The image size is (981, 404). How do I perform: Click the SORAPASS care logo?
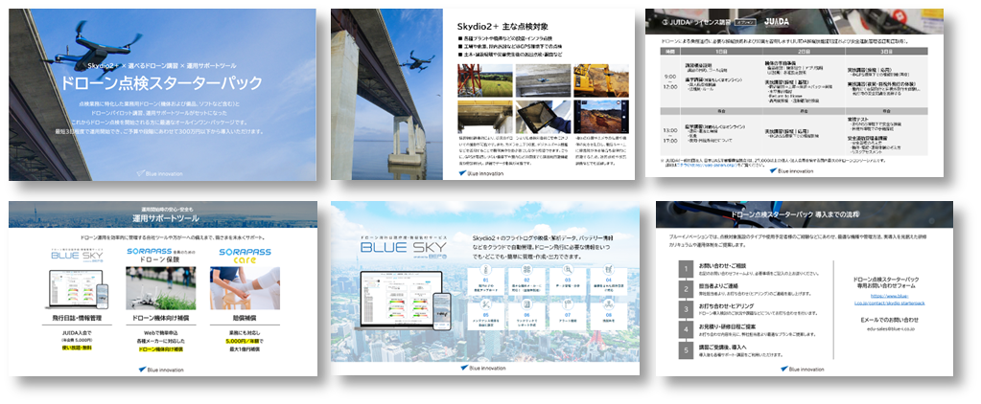(x=245, y=255)
